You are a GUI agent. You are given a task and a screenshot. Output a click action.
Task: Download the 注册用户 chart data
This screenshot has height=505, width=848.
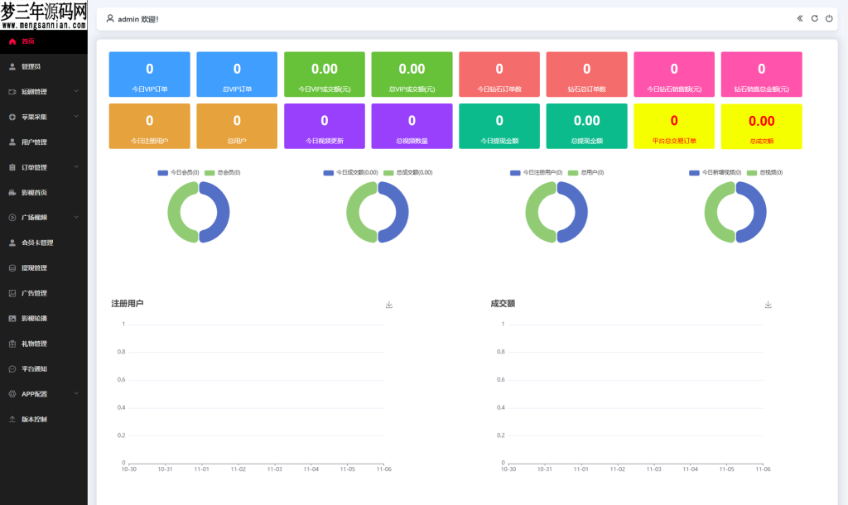(388, 304)
